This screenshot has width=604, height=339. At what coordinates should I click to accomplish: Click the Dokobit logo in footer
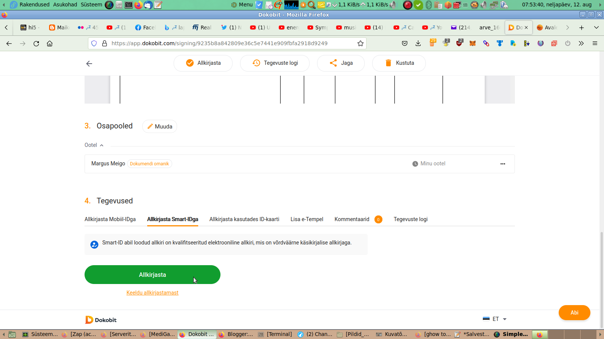click(x=101, y=320)
